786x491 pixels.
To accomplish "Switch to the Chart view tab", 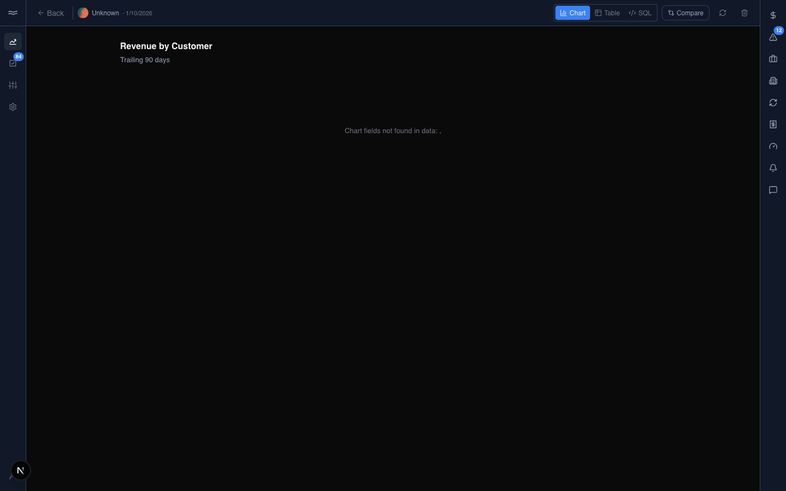I will (573, 13).
